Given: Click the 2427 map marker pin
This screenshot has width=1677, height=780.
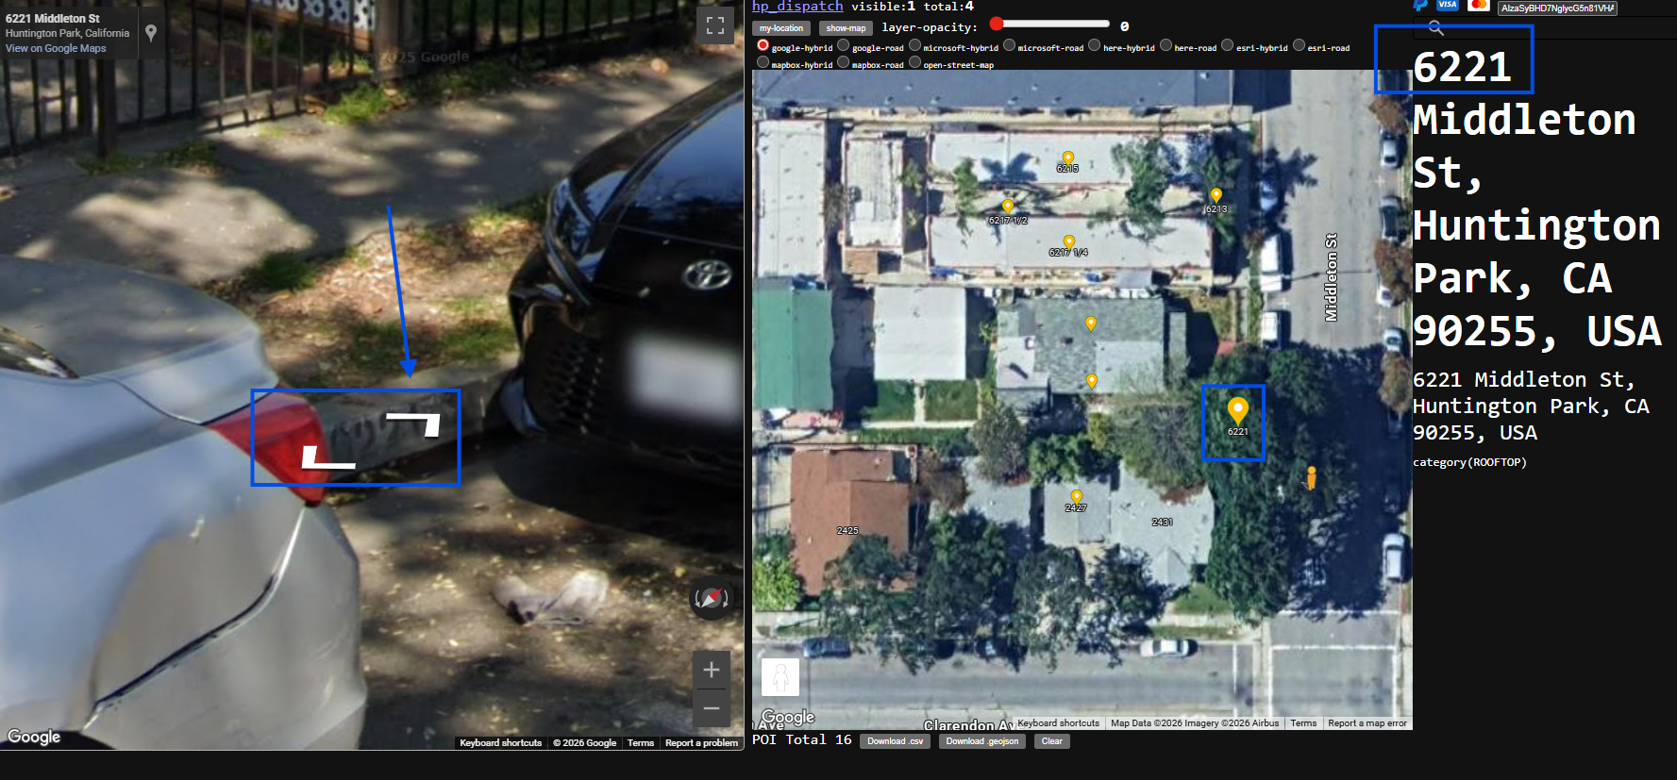Looking at the screenshot, I should 1076,496.
